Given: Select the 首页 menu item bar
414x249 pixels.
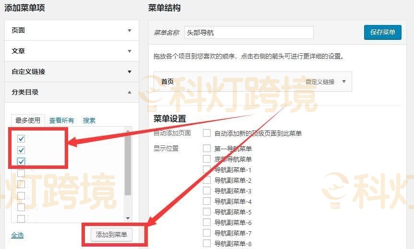Looking at the screenshot, I should point(253,82).
